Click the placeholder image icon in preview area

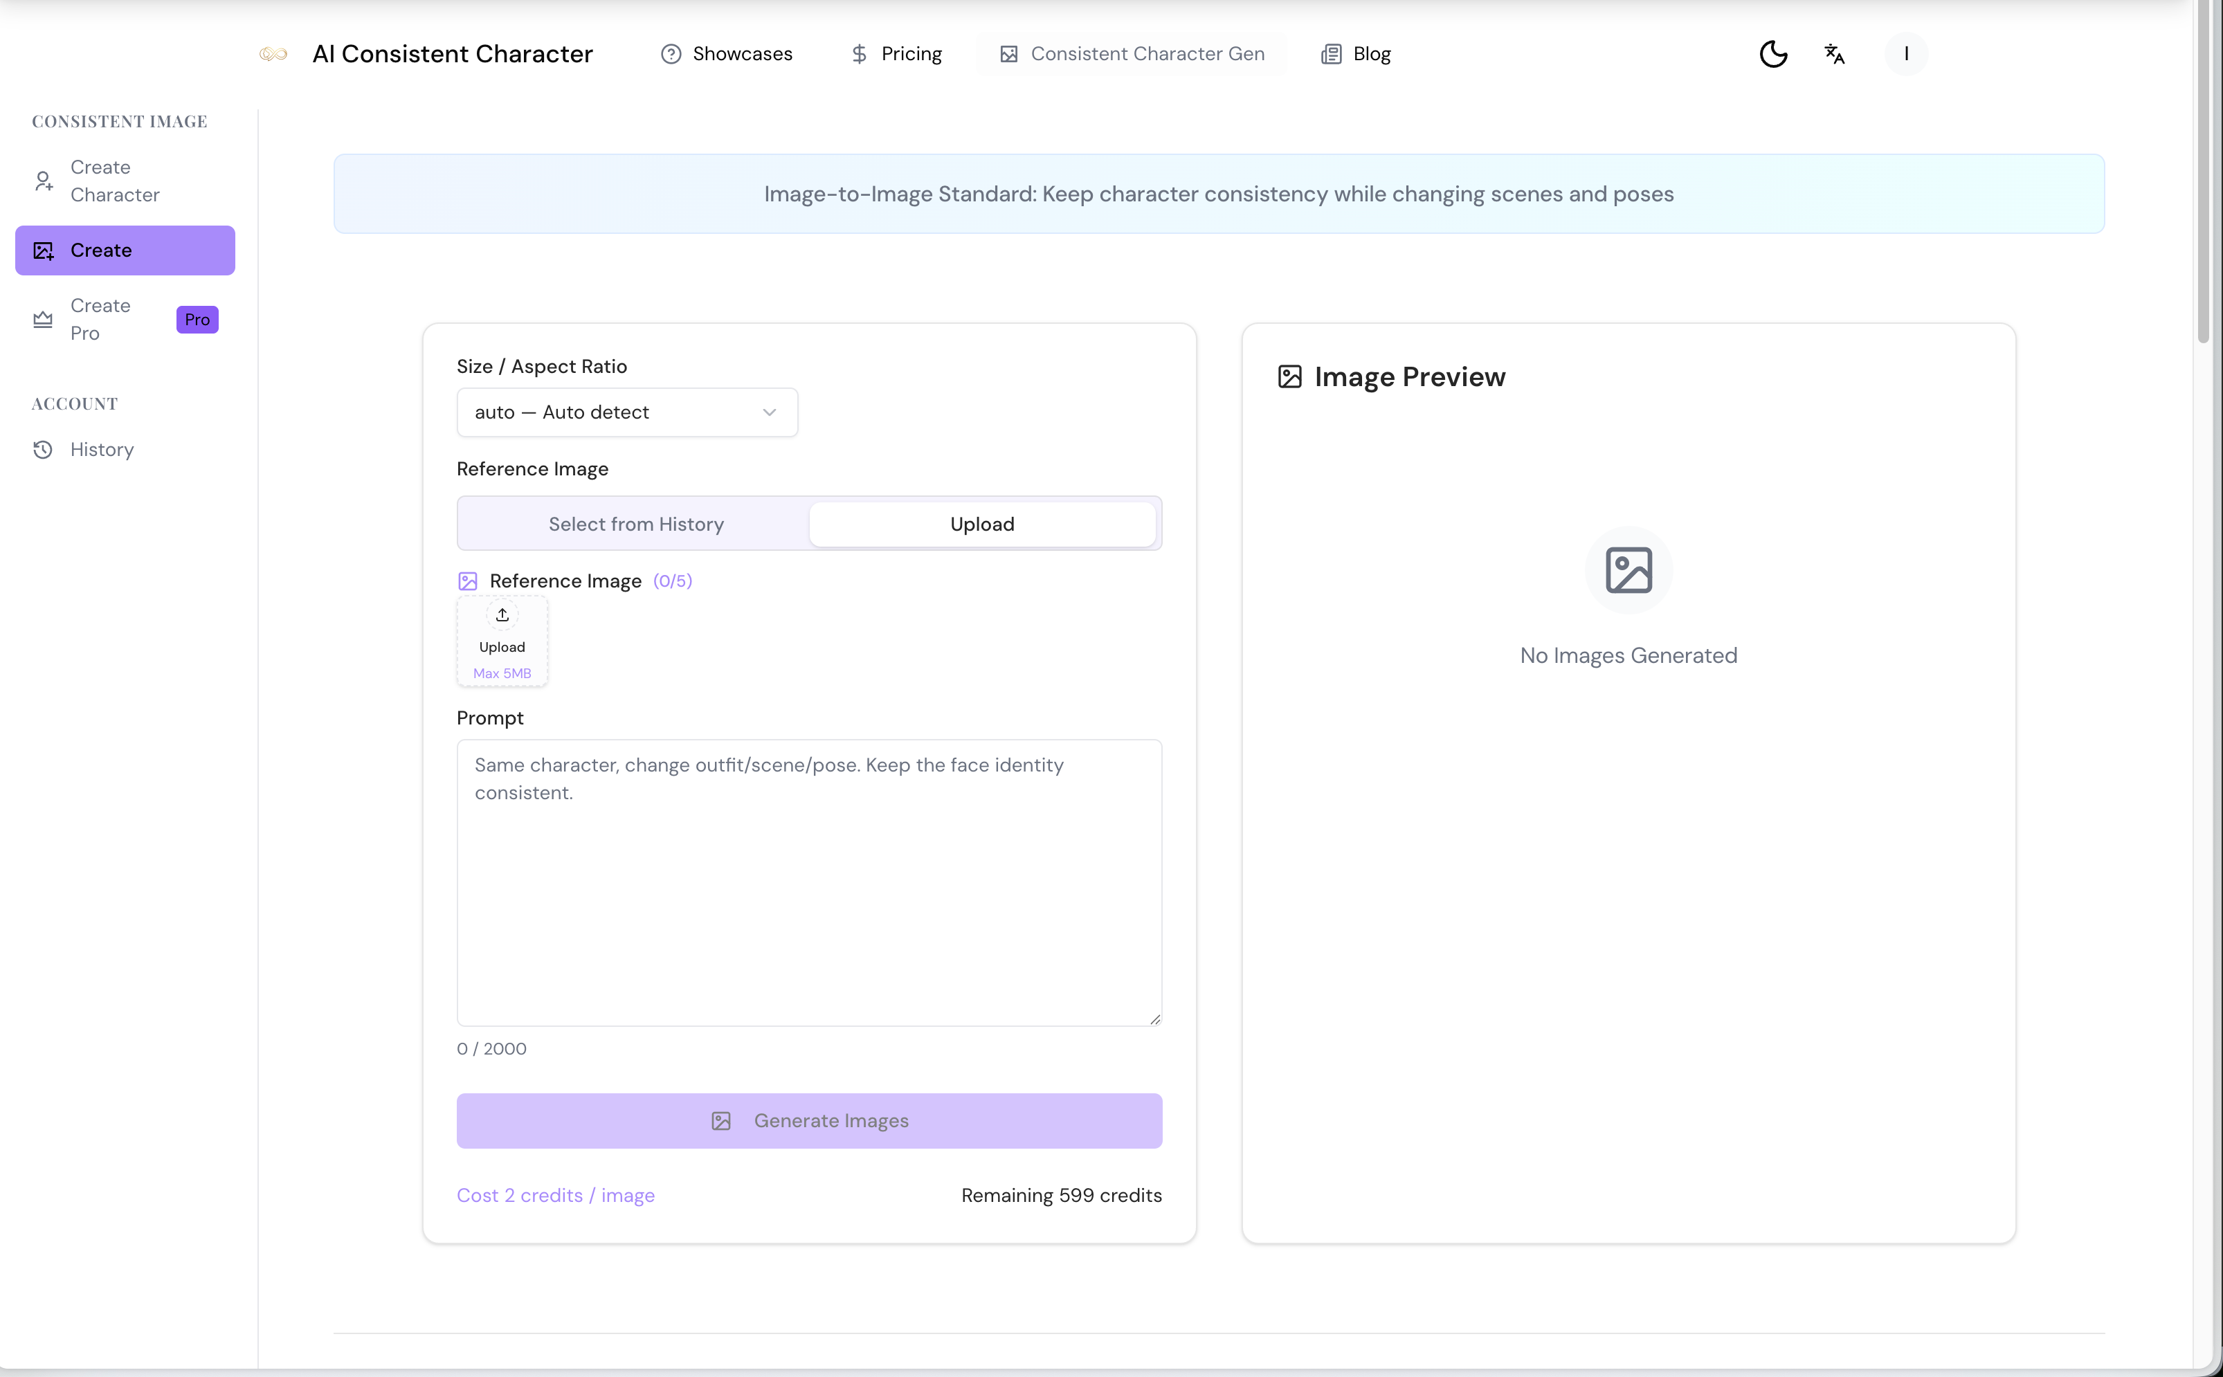[1628, 570]
